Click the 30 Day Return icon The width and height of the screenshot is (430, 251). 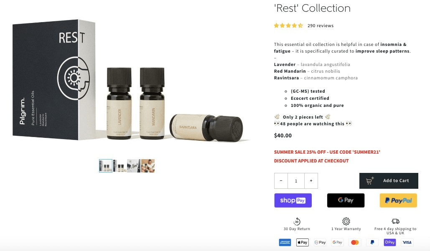click(x=297, y=221)
